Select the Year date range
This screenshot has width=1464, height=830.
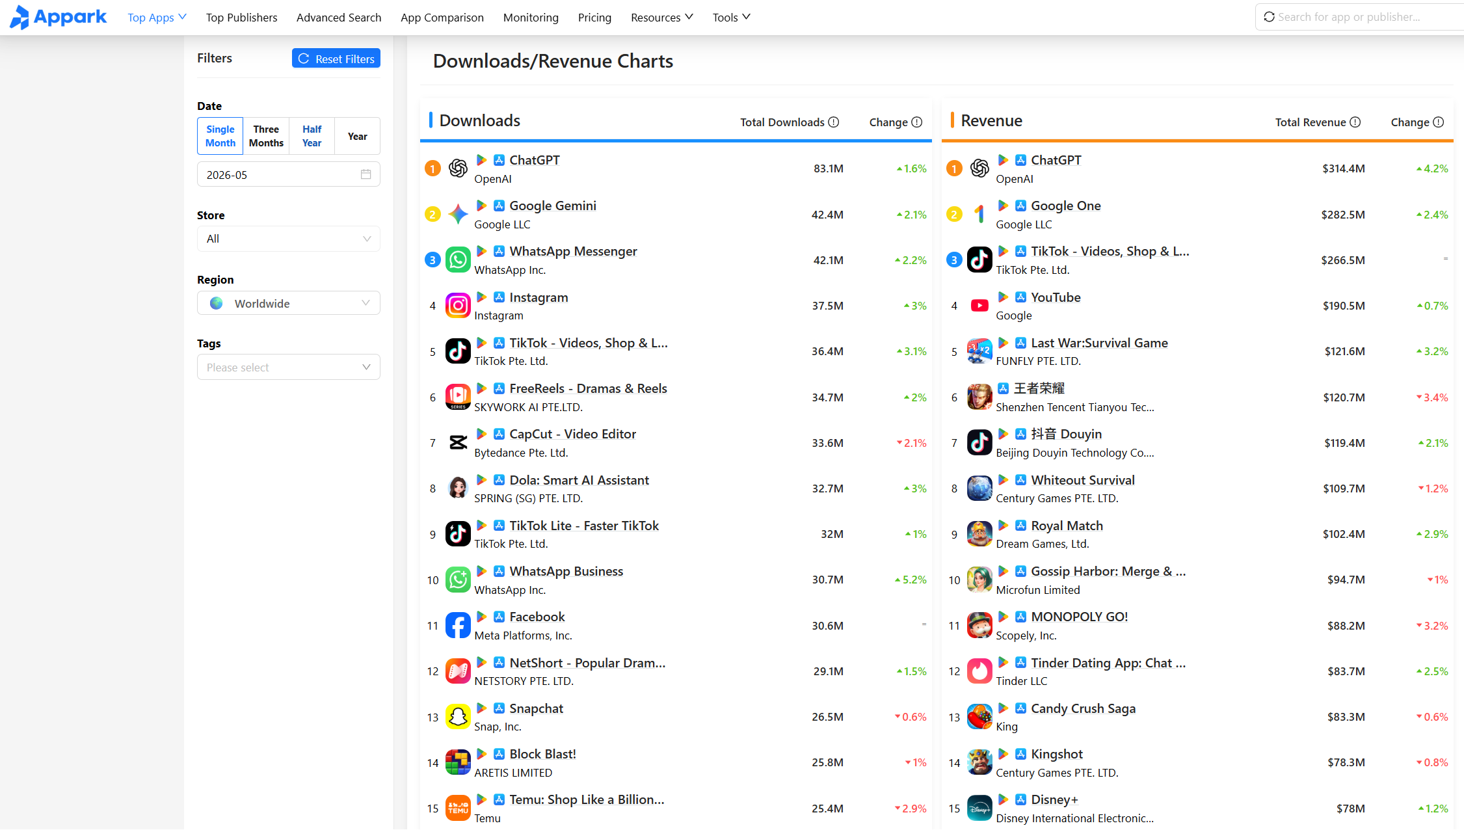[x=357, y=136]
